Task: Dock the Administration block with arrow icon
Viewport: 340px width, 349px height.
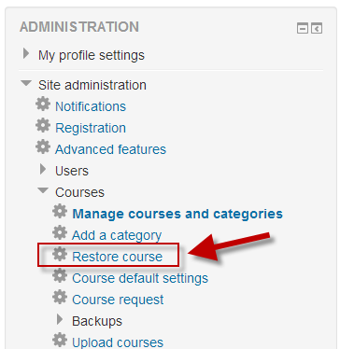Action: tap(317, 29)
